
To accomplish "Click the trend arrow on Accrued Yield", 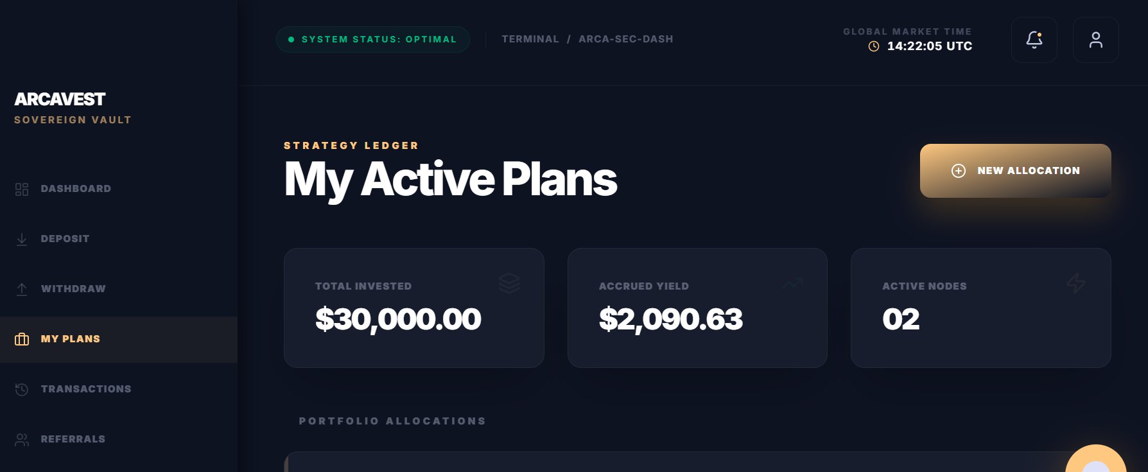I will click(x=792, y=283).
